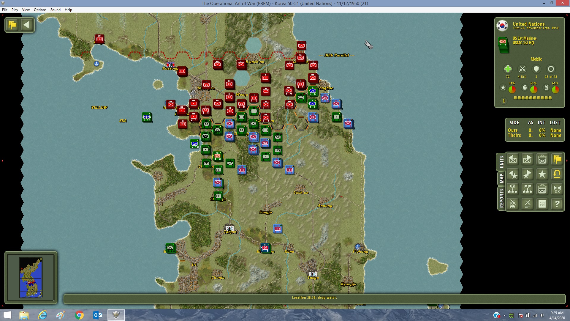Click the blue unit counter southeast of Taejon
Viewport: 570px width, 321px height.
pos(278,229)
